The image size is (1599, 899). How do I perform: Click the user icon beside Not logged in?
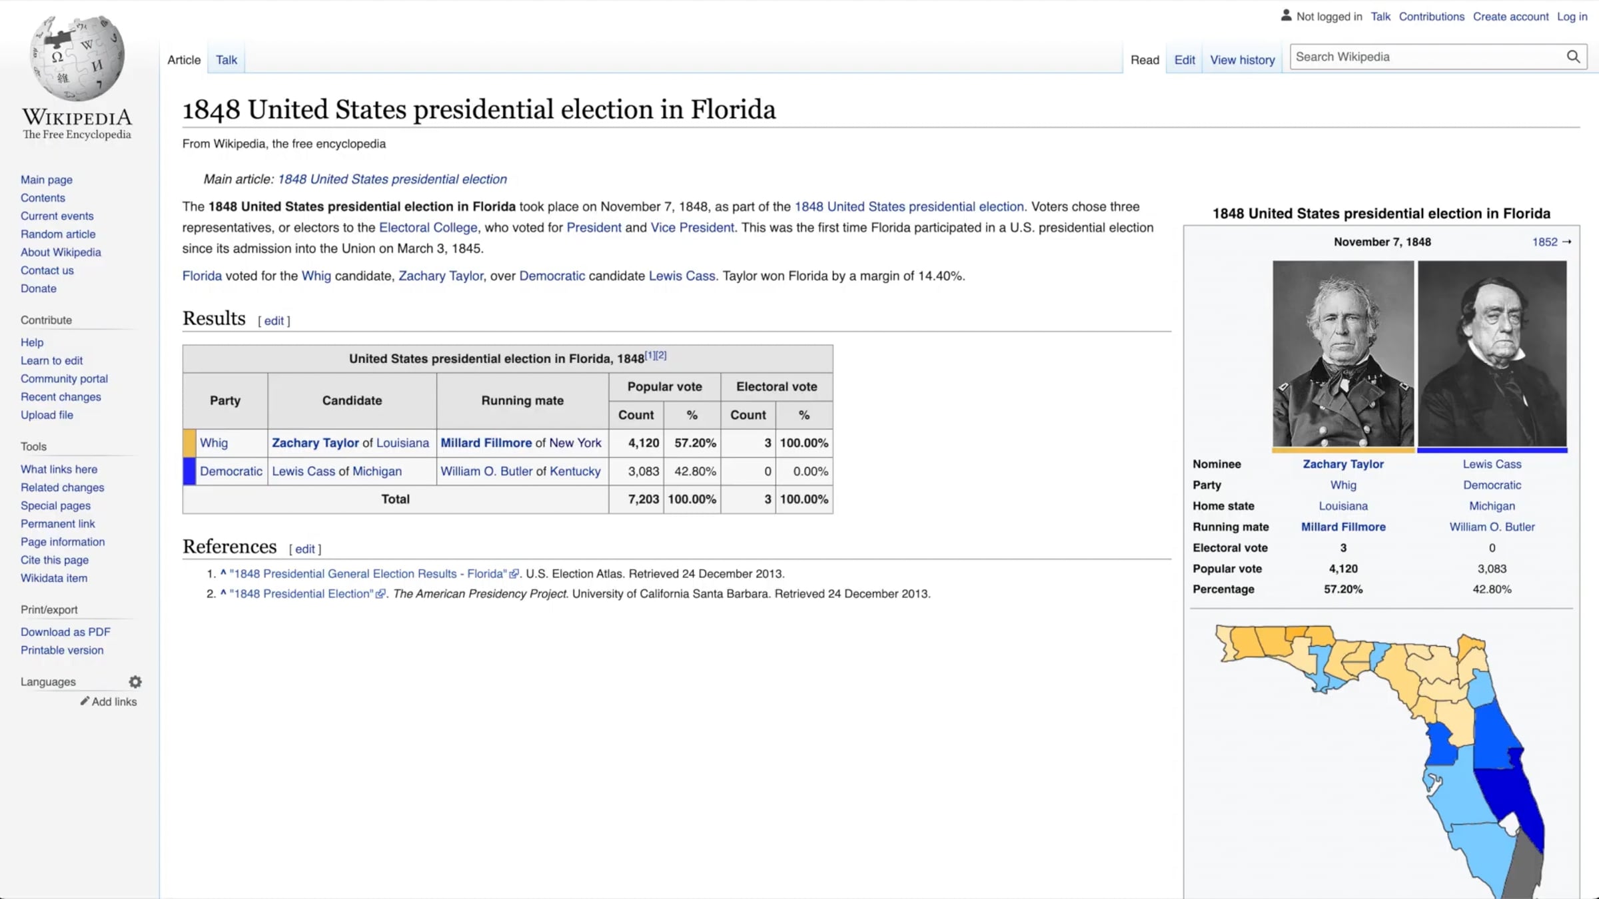coord(1286,15)
